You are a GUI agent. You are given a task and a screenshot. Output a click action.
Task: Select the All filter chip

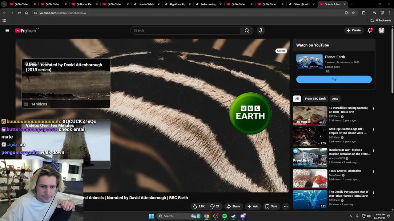297,99
